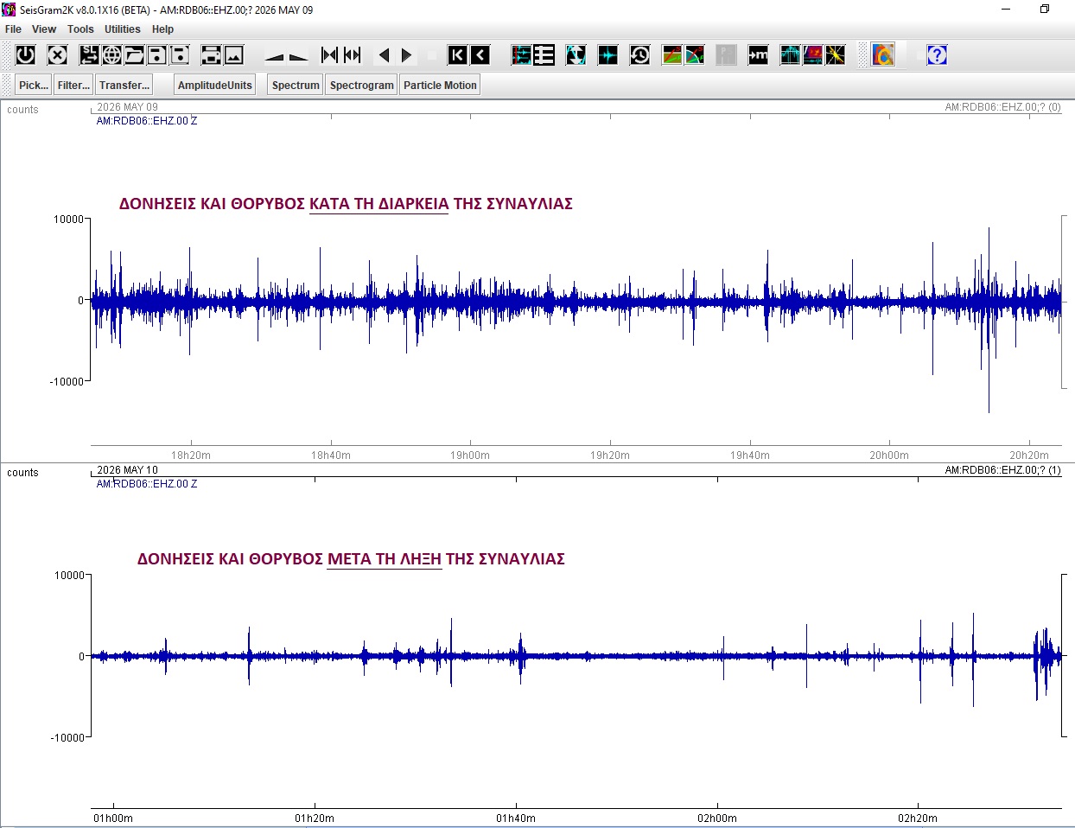This screenshot has width=1075, height=828.
Task: Open the blue question-mark help icon
Action: point(937,55)
